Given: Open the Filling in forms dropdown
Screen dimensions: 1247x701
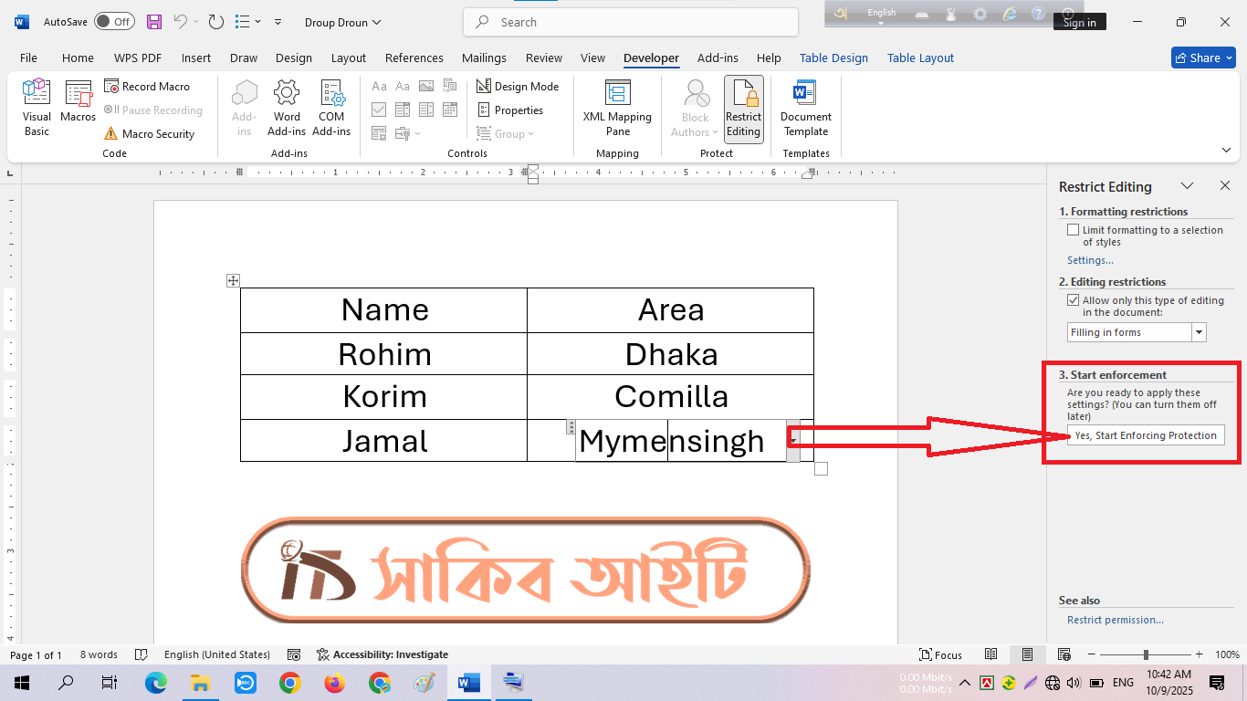Looking at the screenshot, I should (x=1199, y=332).
